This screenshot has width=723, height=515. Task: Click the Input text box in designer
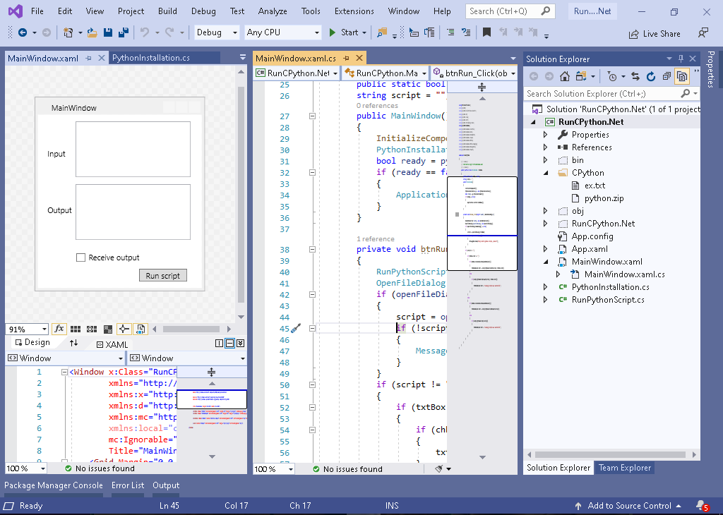(x=133, y=149)
